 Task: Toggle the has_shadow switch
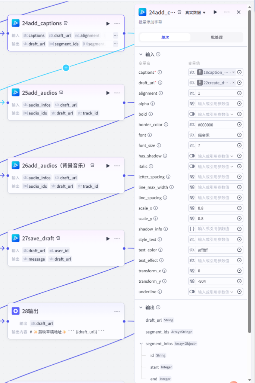coord(192,156)
